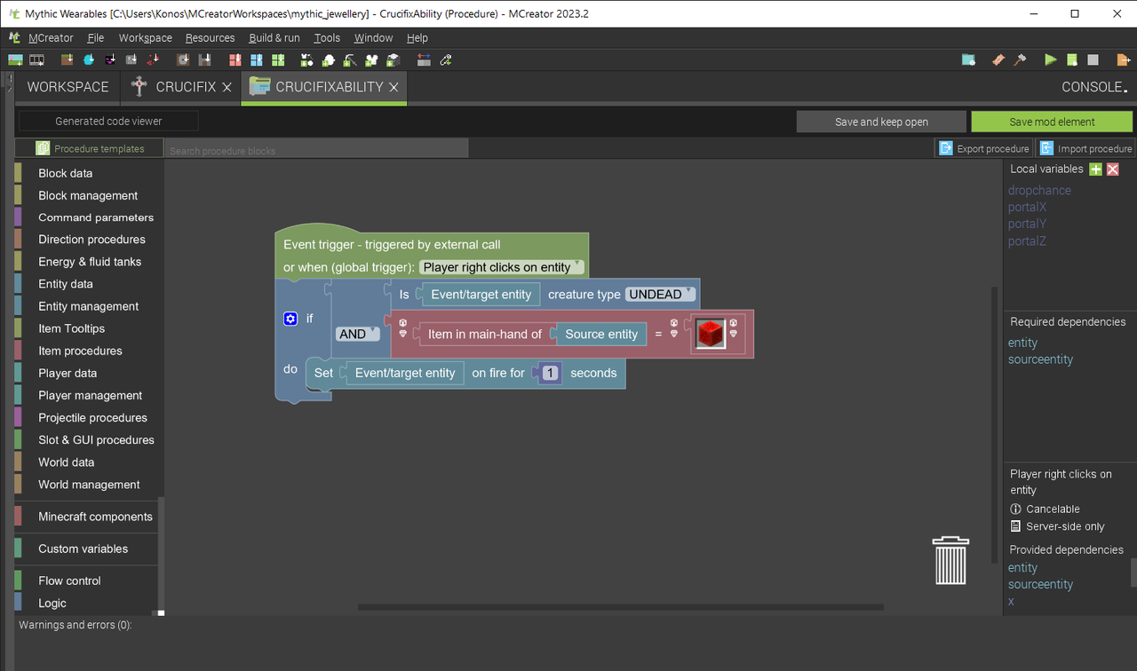This screenshot has height=671, width=1137.
Task: Open the Block data category
Action: tap(65, 173)
